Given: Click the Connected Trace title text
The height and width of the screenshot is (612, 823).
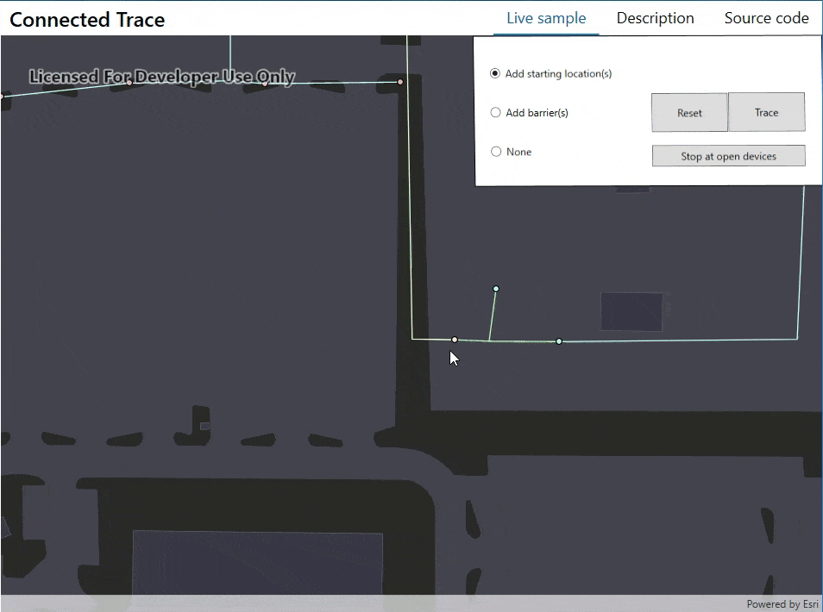Looking at the screenshot, I should point(86,20).
